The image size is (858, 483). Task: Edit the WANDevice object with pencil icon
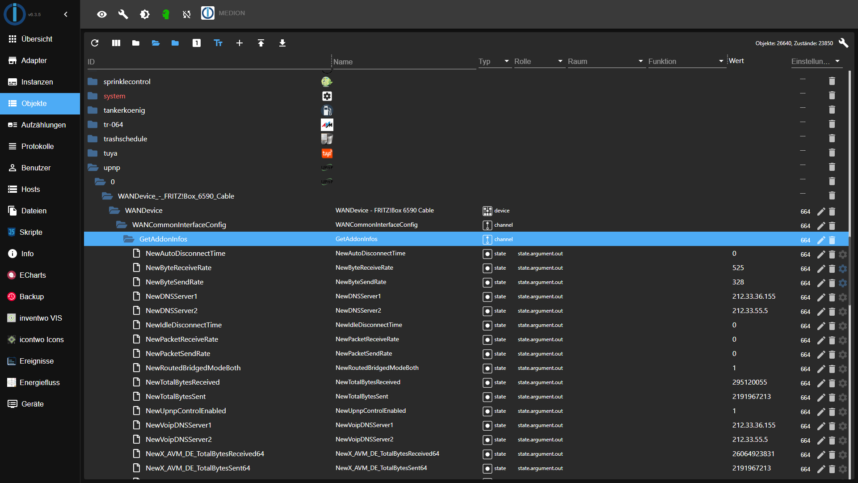point(821,212)
